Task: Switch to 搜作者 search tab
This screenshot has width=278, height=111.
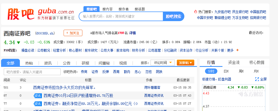Action: [124, 9]
